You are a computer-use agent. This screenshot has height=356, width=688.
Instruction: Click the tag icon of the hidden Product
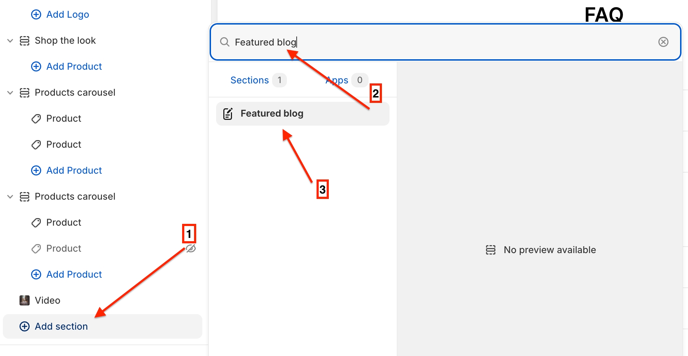(36, 249)
